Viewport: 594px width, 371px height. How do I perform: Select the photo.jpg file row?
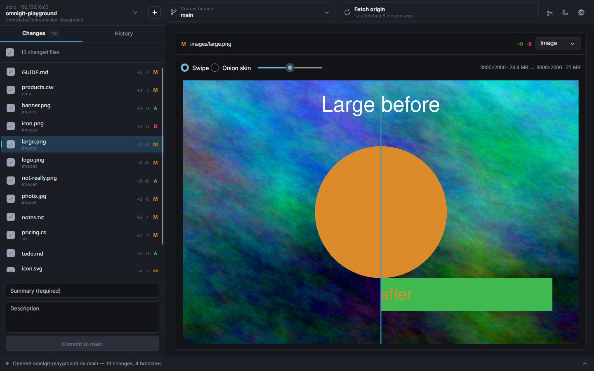(x=82, y=199)
